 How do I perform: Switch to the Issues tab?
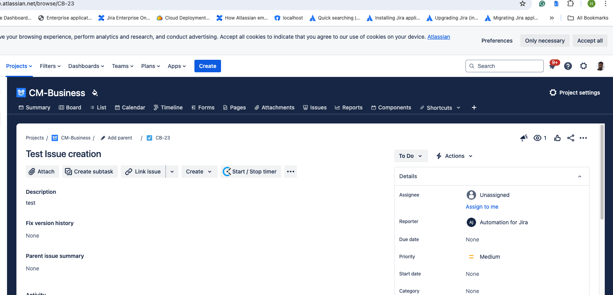click(315, 107)
